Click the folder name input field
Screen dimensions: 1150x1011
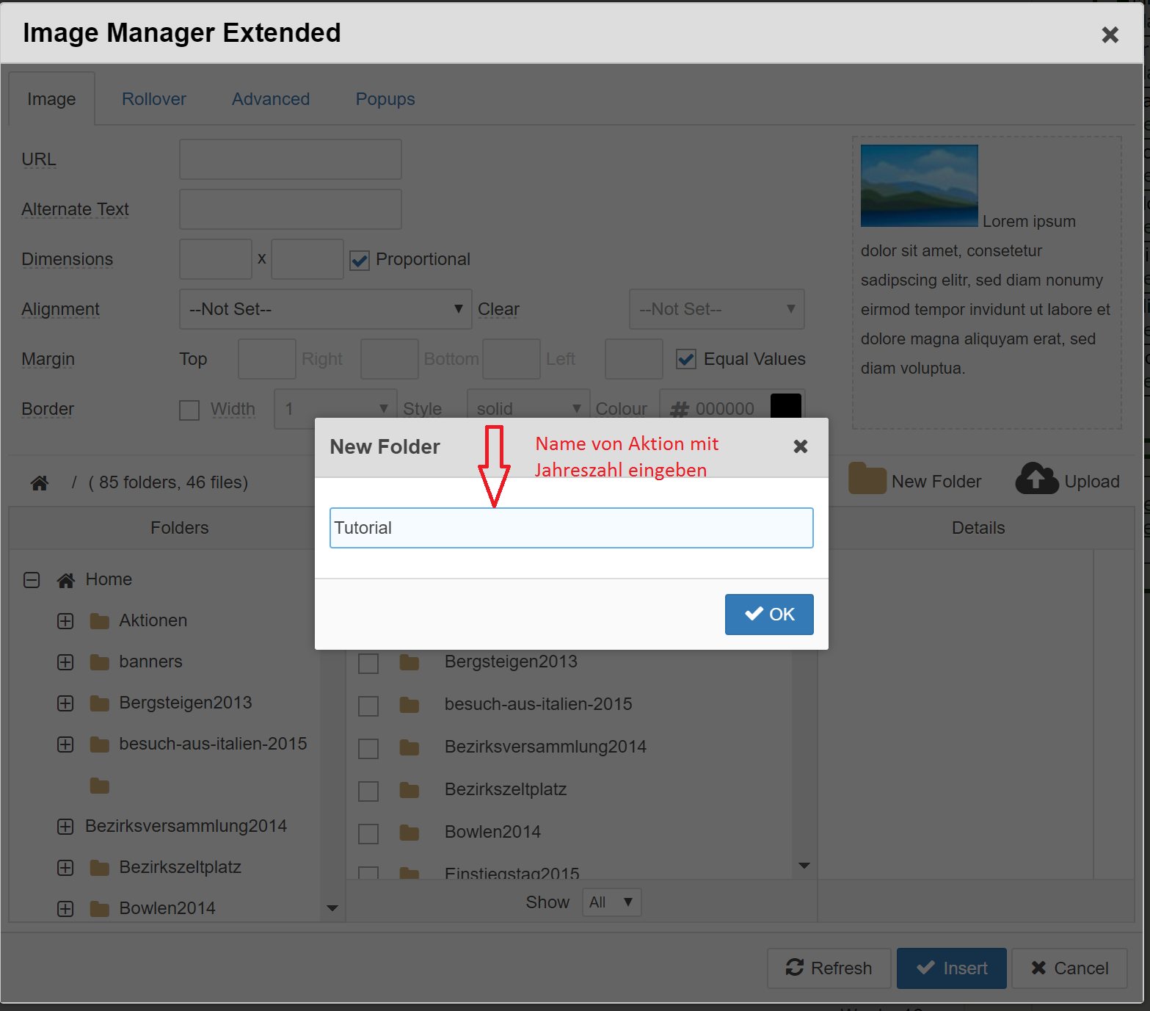[571, 528]
